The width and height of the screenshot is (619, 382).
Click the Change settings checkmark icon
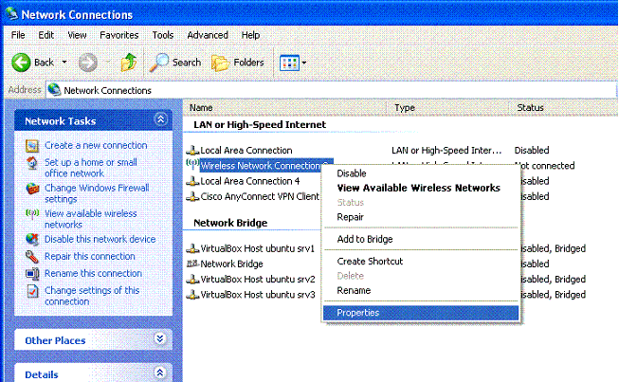click(32, 291)
